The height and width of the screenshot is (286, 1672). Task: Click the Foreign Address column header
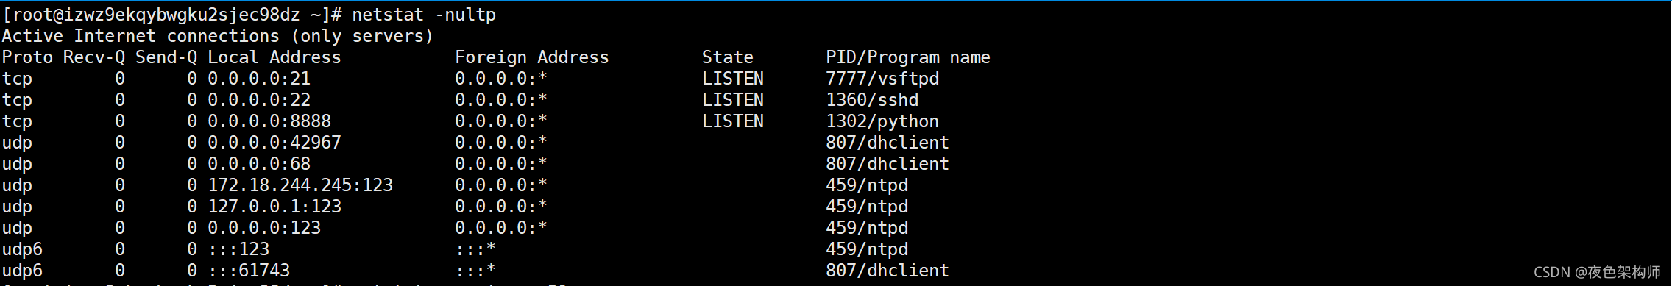532,57
